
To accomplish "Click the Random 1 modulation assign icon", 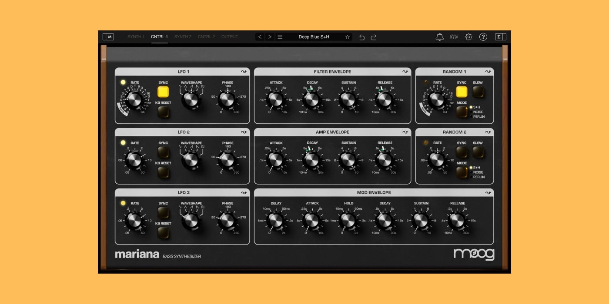I will (x=488, y=72).
